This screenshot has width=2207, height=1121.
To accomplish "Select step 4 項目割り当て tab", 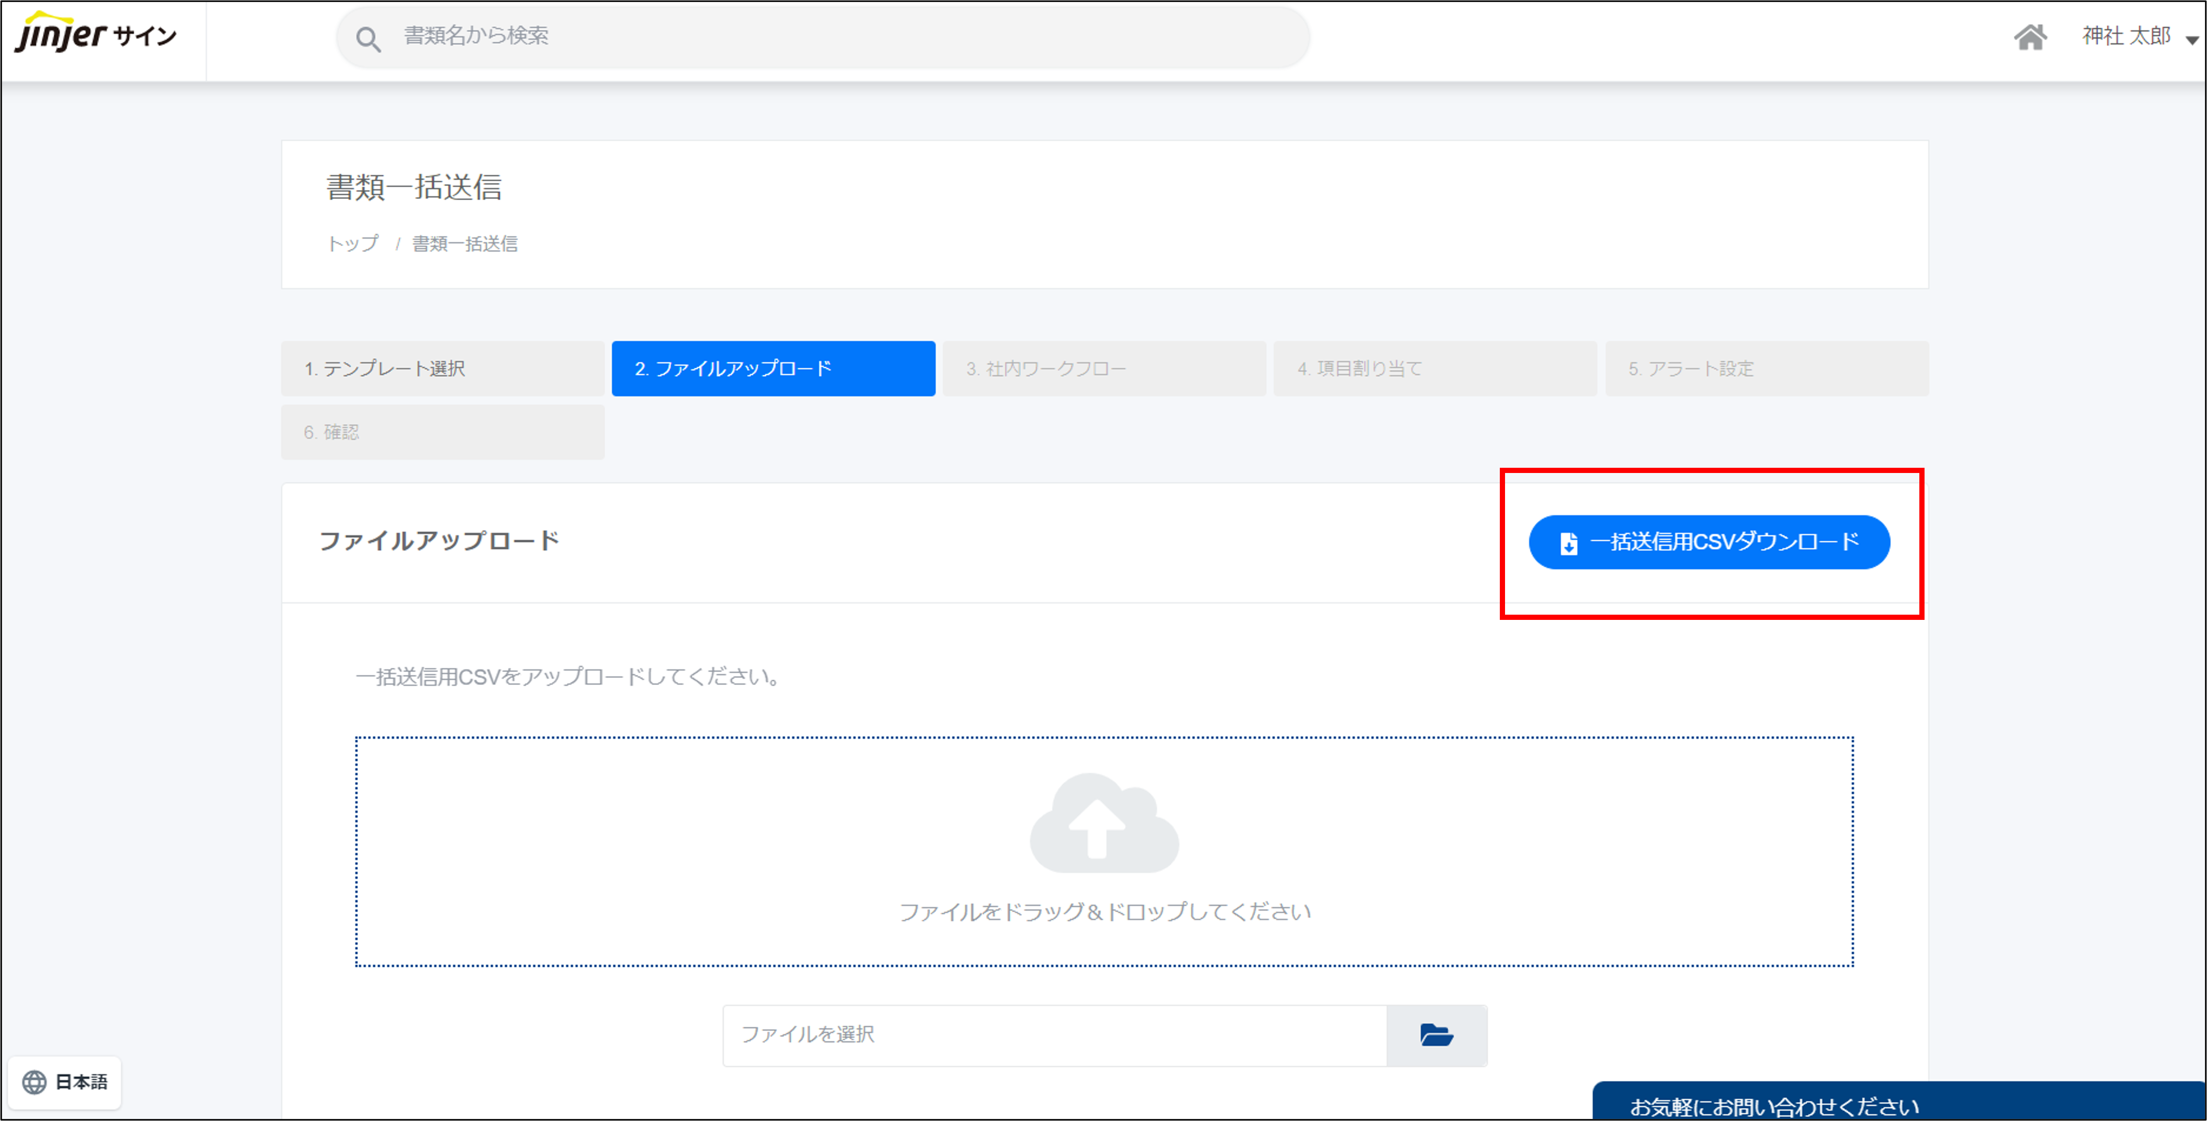I will tap(1434, 368).
